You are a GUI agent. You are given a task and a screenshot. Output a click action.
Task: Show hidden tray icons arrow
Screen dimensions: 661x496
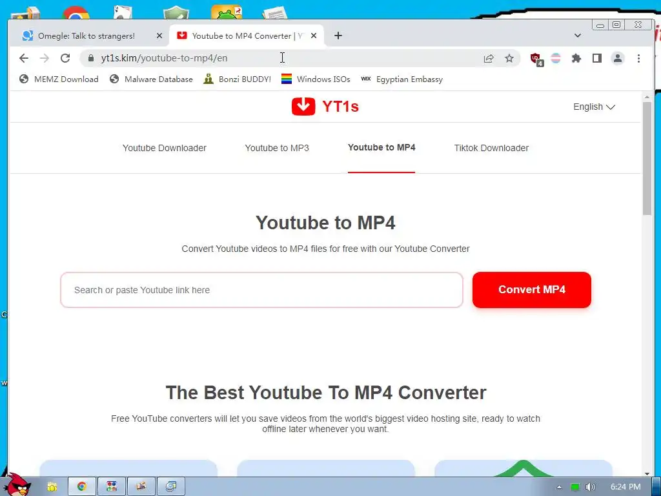click(x=559, y=487)
